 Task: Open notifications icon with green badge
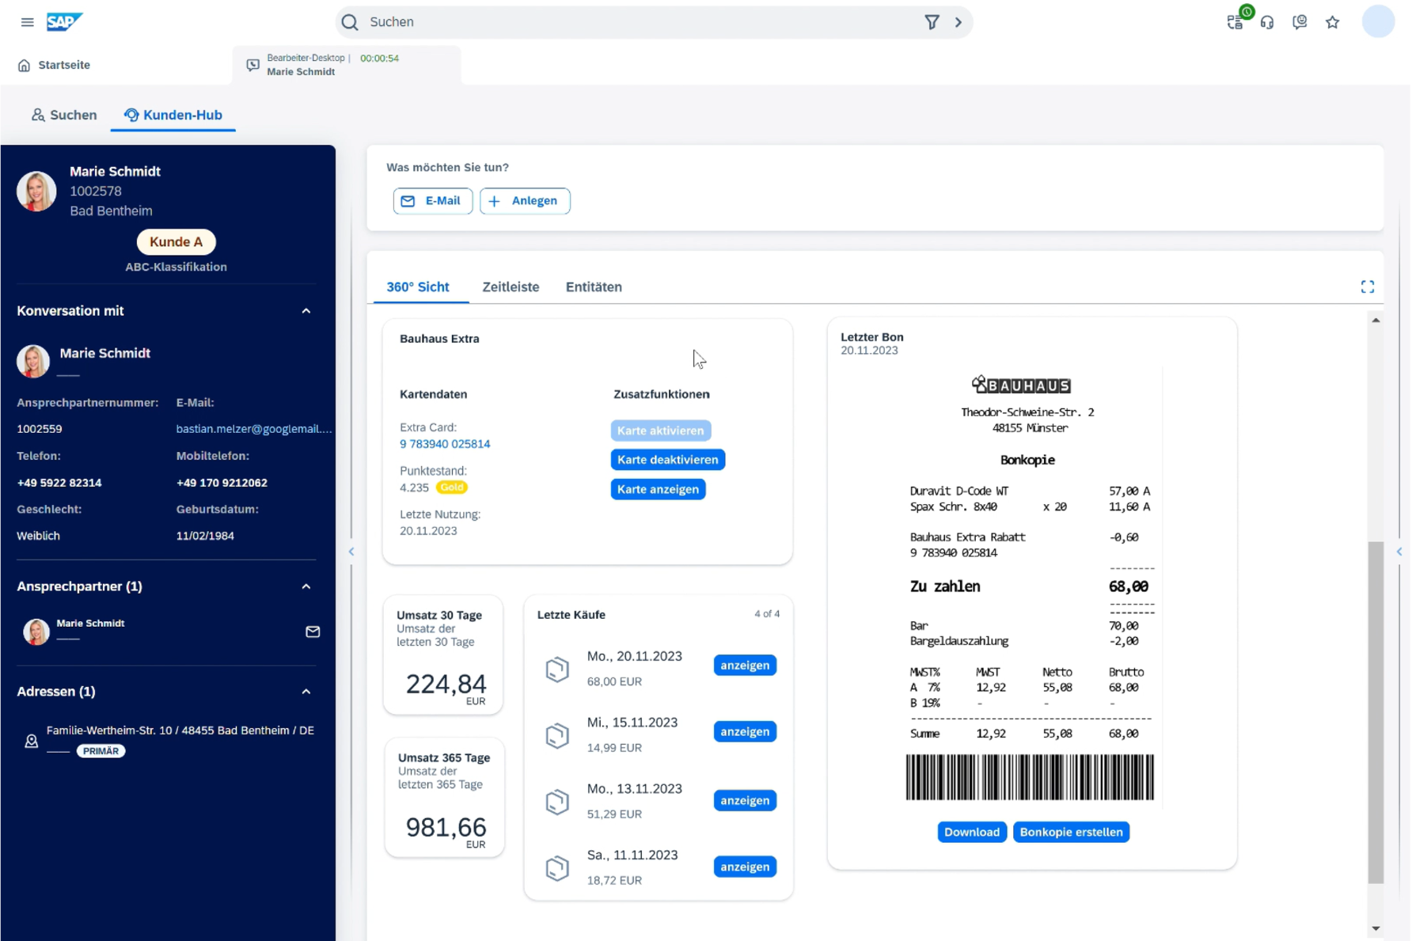1235,21
